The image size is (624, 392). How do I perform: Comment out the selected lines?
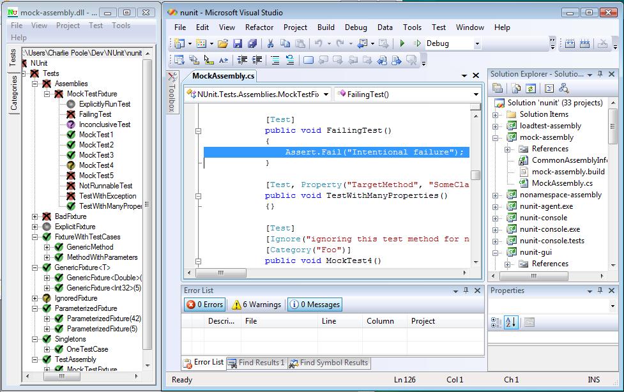(275, 60)
